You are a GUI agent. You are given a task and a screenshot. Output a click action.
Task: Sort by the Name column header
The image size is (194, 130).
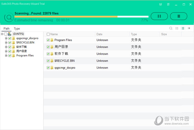(x=54, y=34)
